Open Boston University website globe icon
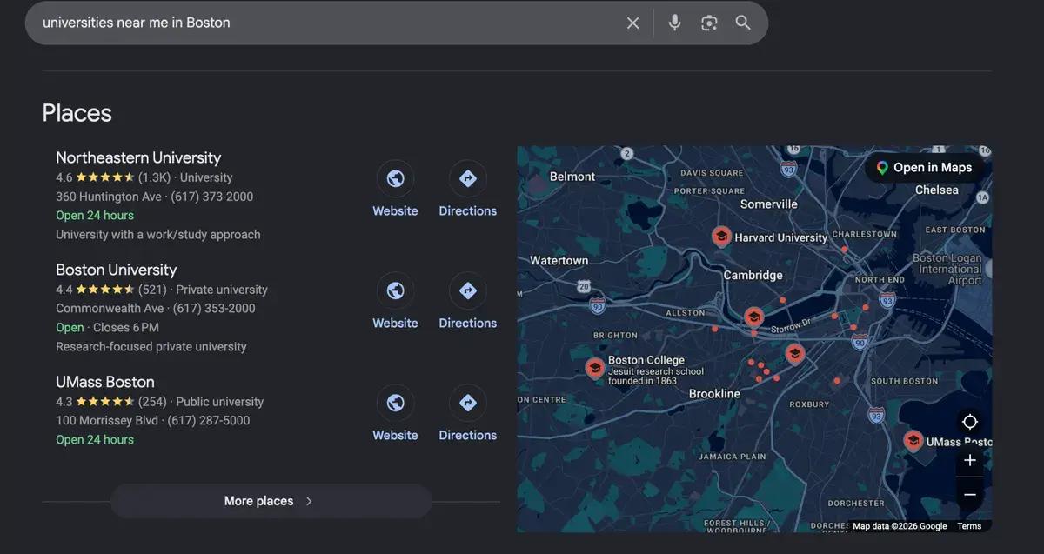Viewport: 1044px width, 554px height. [395, 290]
